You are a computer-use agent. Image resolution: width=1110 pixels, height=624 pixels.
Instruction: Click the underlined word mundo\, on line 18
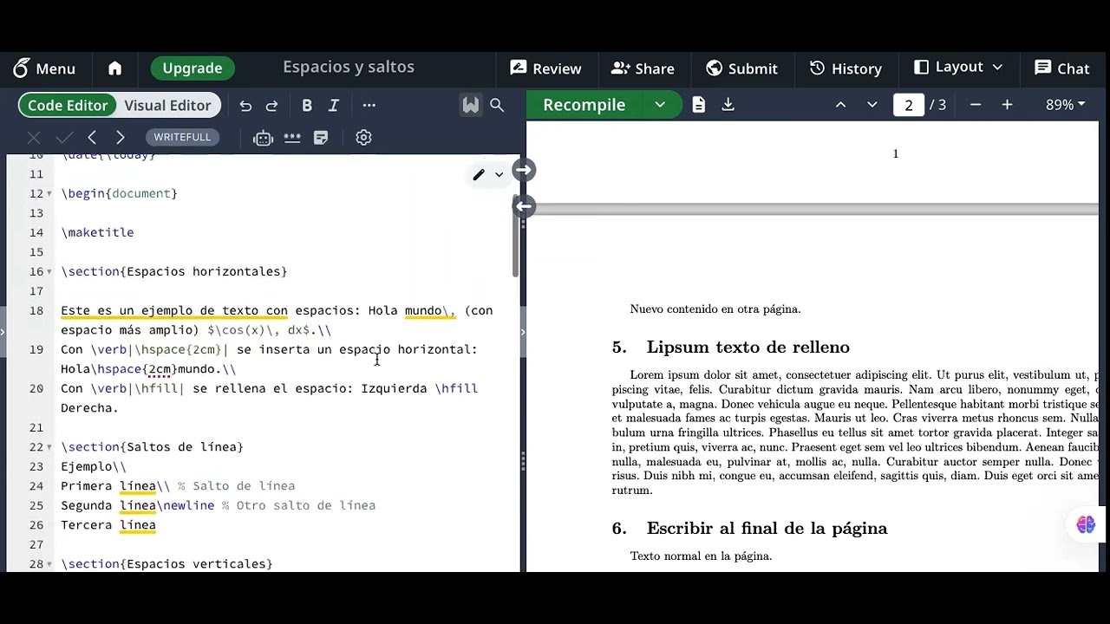430,311
